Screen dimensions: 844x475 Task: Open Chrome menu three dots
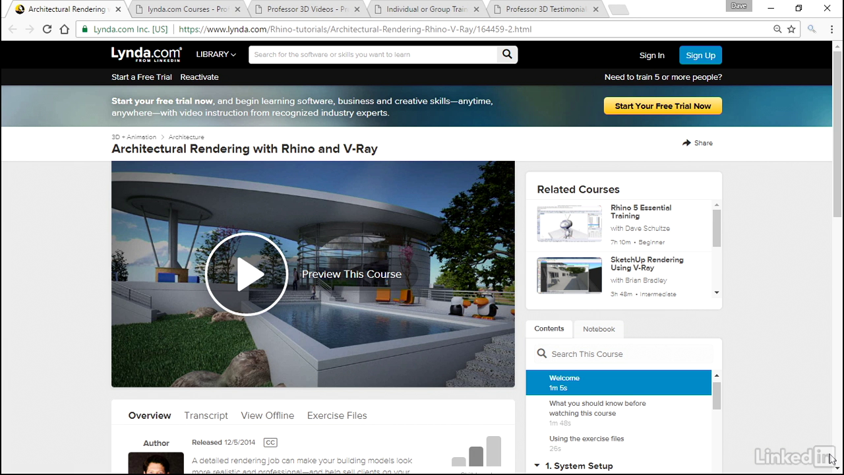(832, 29)
